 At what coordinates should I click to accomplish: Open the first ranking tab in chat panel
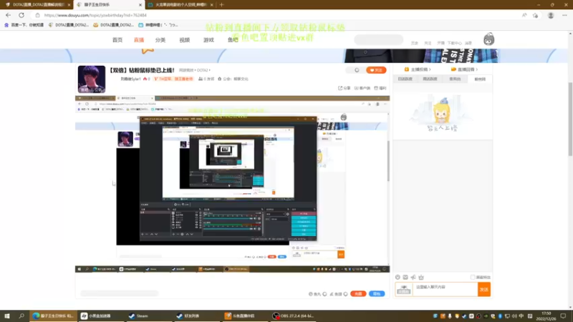point(405,79)
